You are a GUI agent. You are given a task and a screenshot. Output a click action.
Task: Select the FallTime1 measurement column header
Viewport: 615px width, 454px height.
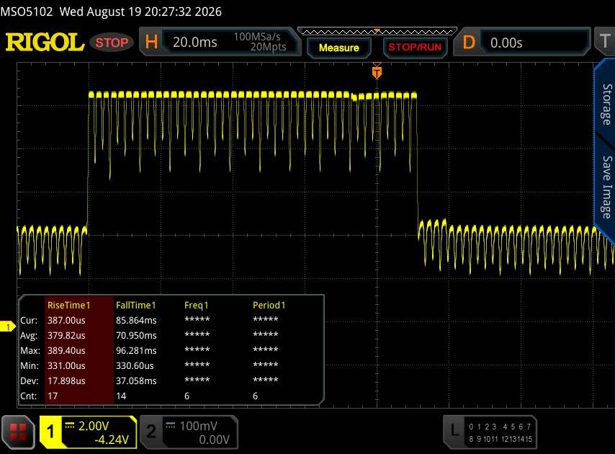[x=135, y=305]
